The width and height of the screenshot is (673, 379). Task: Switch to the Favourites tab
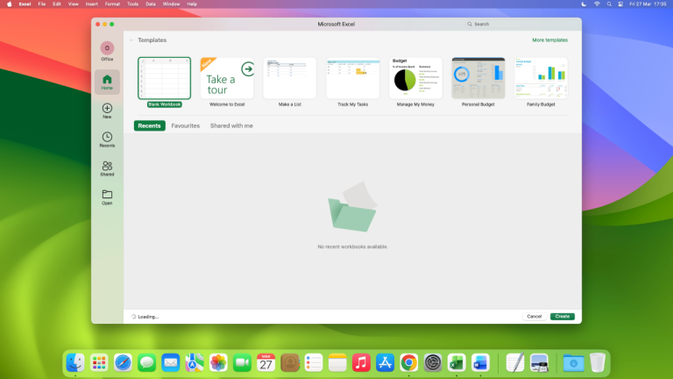tap(185, 126)
